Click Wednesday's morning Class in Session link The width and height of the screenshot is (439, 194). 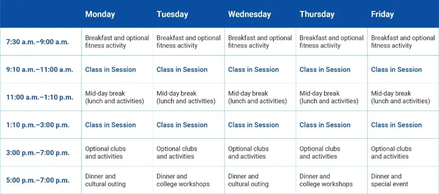253,70
